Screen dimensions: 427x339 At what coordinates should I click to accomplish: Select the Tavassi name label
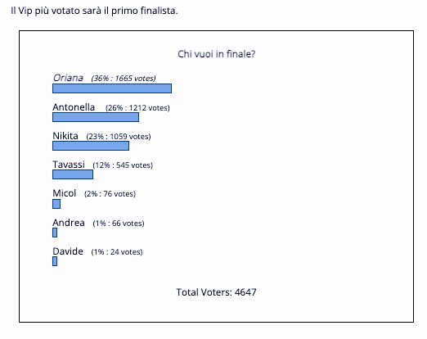pyautogui.click(x=69, y=165)
